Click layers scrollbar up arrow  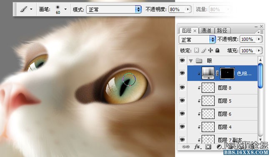tap(260, 60)
